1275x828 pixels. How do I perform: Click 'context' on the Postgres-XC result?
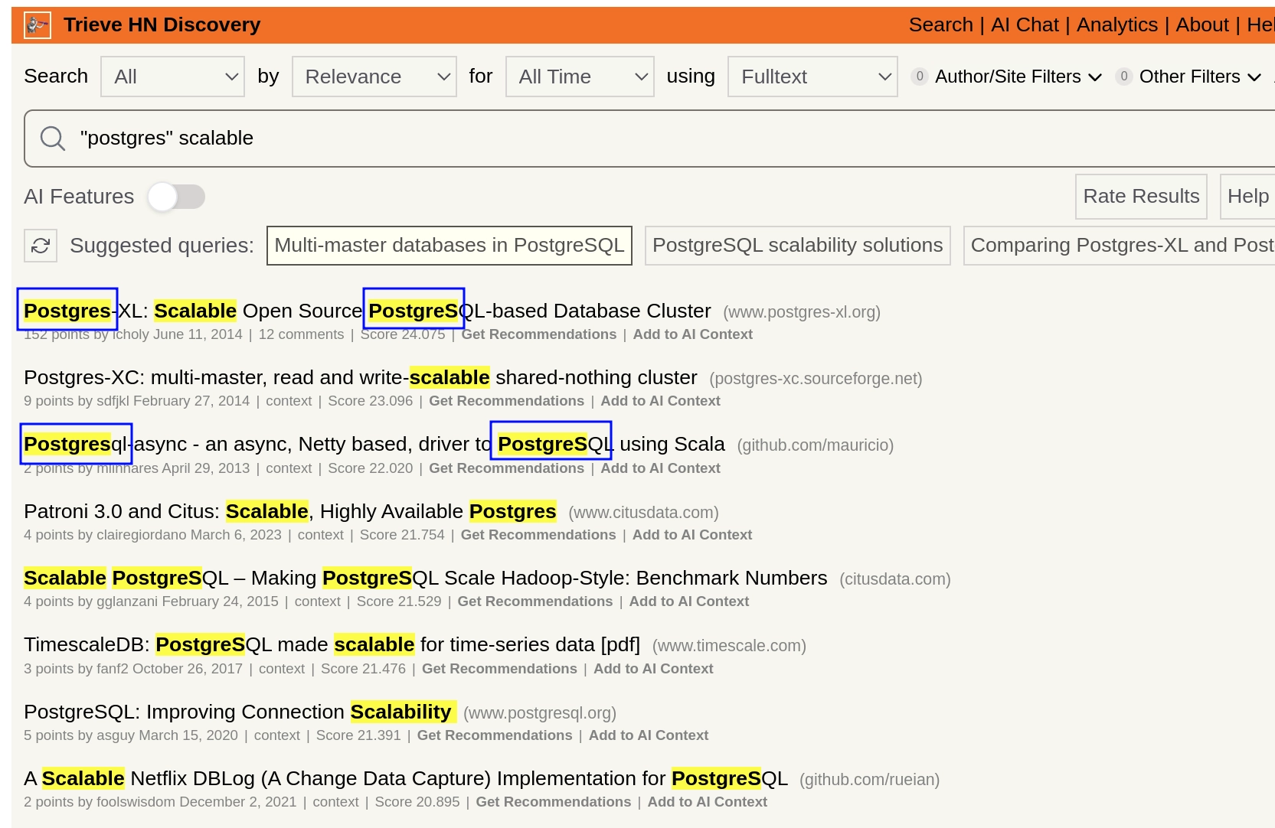coord(289,401)
